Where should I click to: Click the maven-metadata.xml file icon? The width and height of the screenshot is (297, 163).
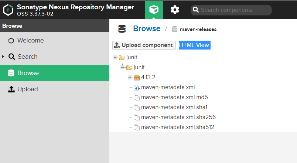click(137, 88)
